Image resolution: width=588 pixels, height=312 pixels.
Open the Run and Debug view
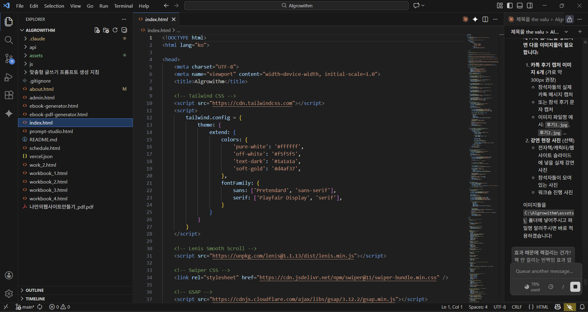(x=9, y=77)
